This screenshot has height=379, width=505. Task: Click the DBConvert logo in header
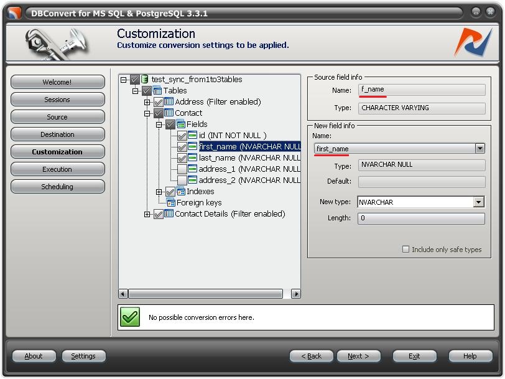coord(473,42)
